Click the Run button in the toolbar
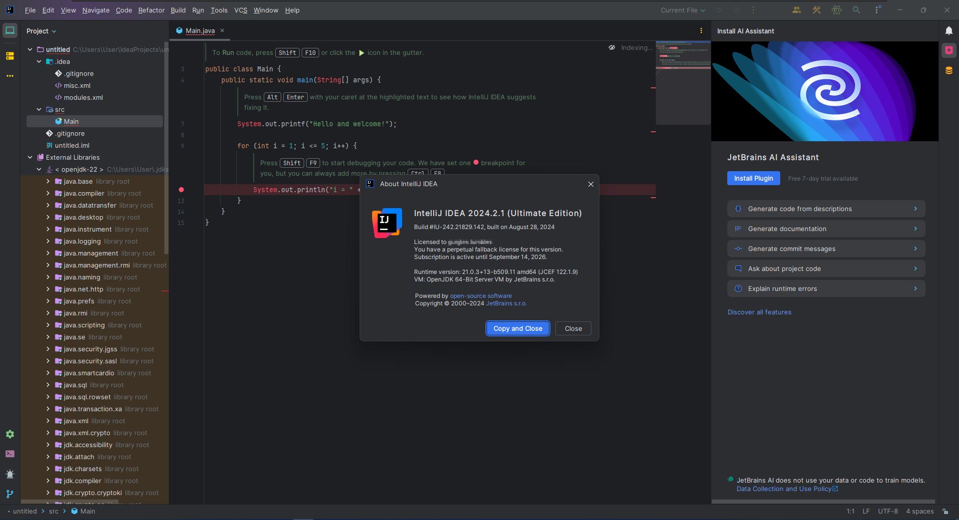The image size is (959, 520). (719, 10)
